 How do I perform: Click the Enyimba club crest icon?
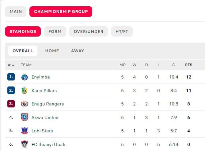24,77
